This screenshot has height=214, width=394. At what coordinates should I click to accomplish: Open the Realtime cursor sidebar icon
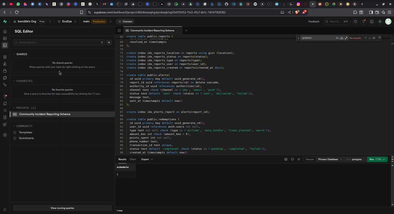pos(5,85)
